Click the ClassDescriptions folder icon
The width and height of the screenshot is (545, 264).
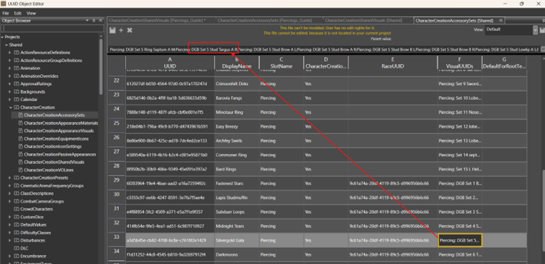[16, 194]
